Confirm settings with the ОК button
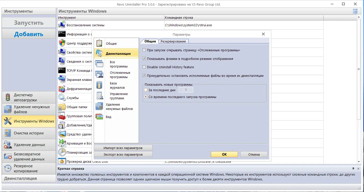 [x=224, y=154]
